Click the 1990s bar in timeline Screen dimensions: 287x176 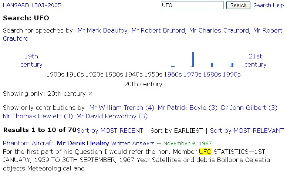click(232, 65)
